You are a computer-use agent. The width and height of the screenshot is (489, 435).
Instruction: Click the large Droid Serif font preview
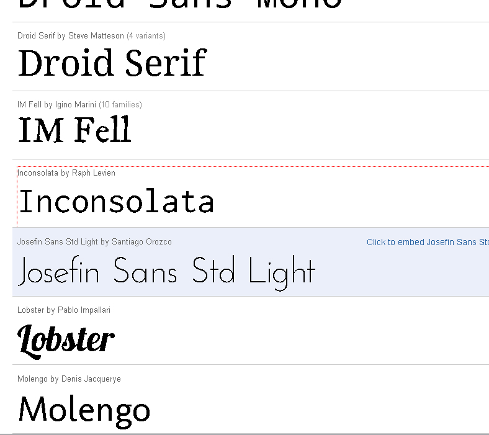point(112,63)
